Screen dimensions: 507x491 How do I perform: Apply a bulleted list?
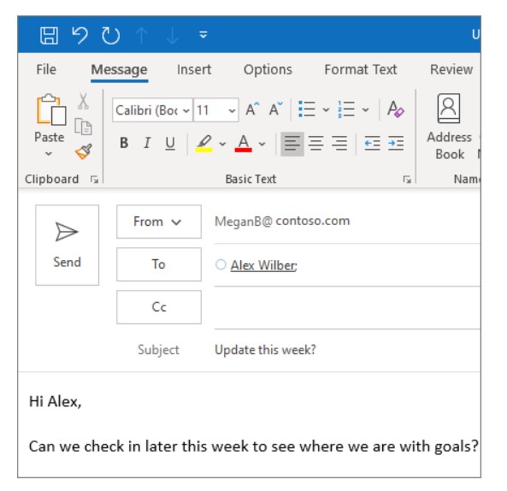(x=307, y=109)
